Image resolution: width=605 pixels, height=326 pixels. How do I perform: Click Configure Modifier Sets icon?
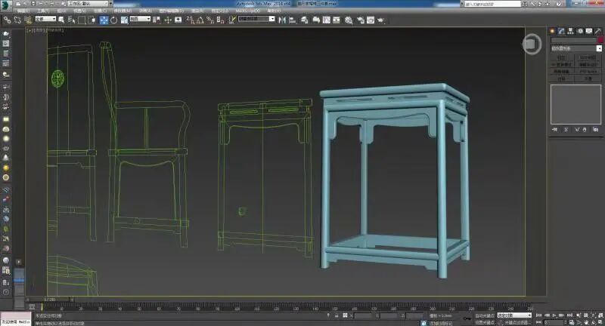tap(595, 130)
